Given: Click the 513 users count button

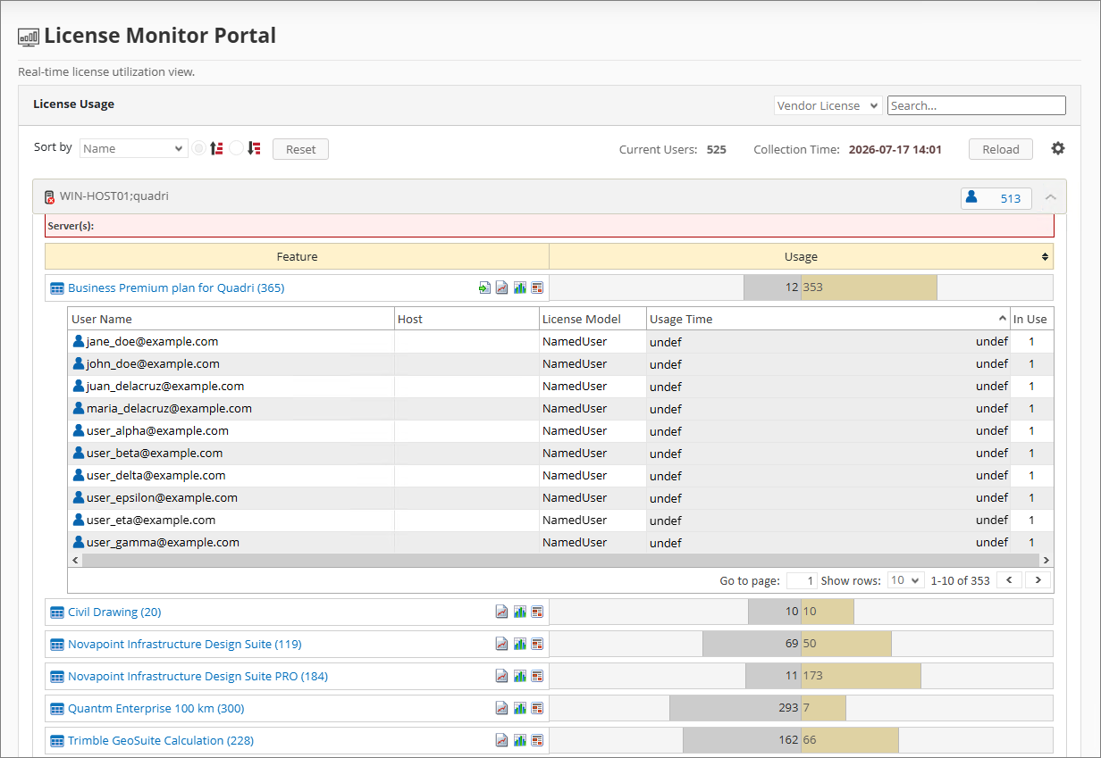Looking at the screenshot, I should tap(996, 198).
